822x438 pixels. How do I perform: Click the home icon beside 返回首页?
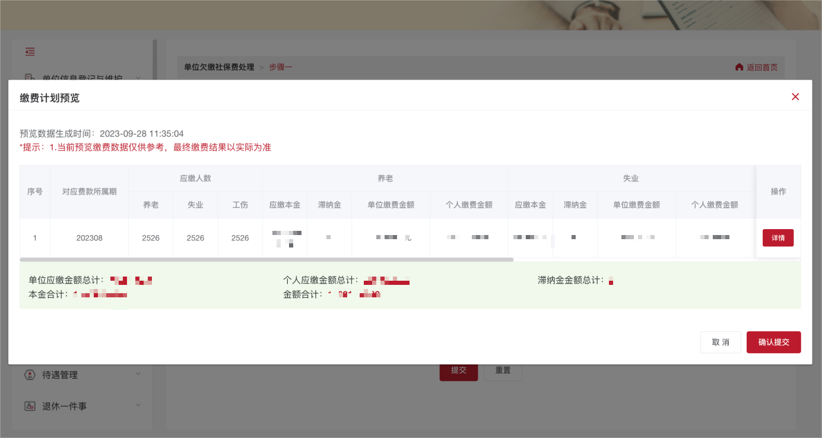point(739,67)
